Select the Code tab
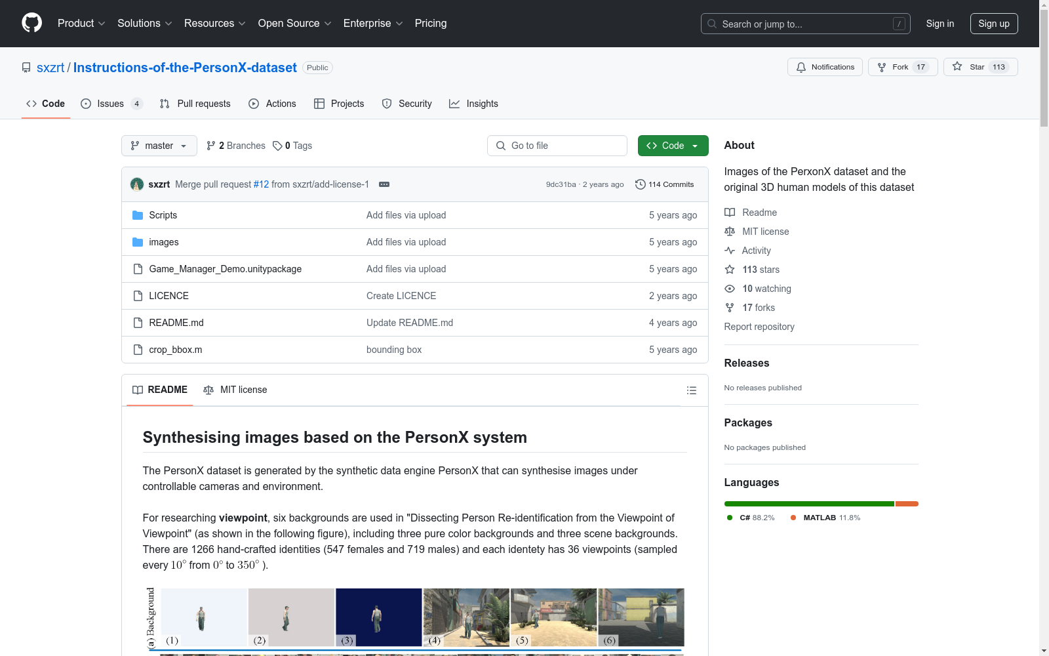This screenshot has width=1049, height=656. tap(46, 104)
